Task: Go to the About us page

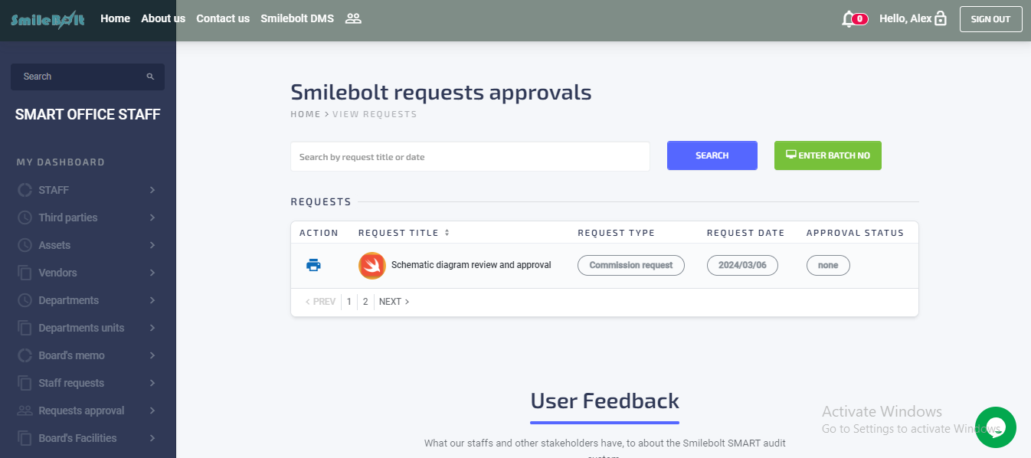Action: (x=163, y=18)
